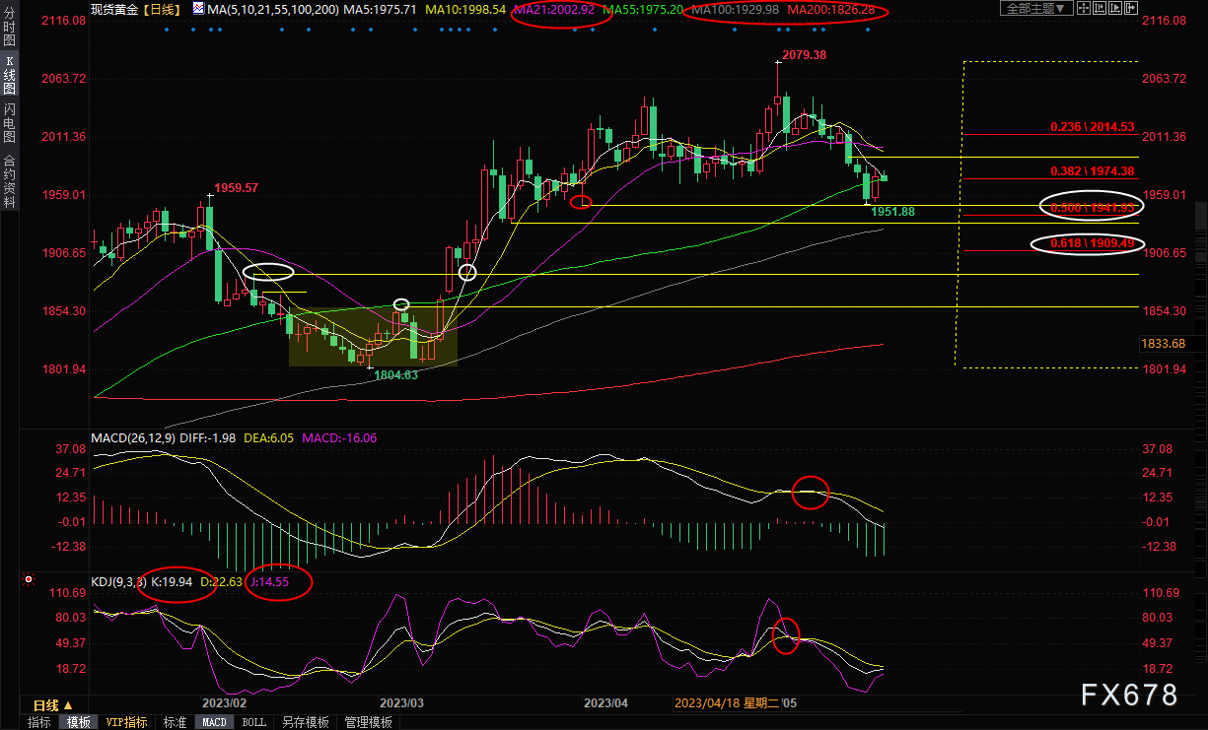
Task: Open the 合约资料 side tab
Action: (9, 180)
